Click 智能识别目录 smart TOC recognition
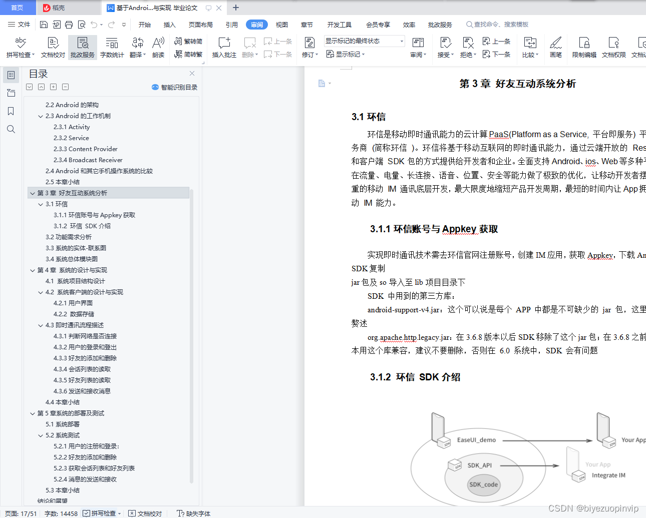646x518 pixels. [x=174, y=87]
